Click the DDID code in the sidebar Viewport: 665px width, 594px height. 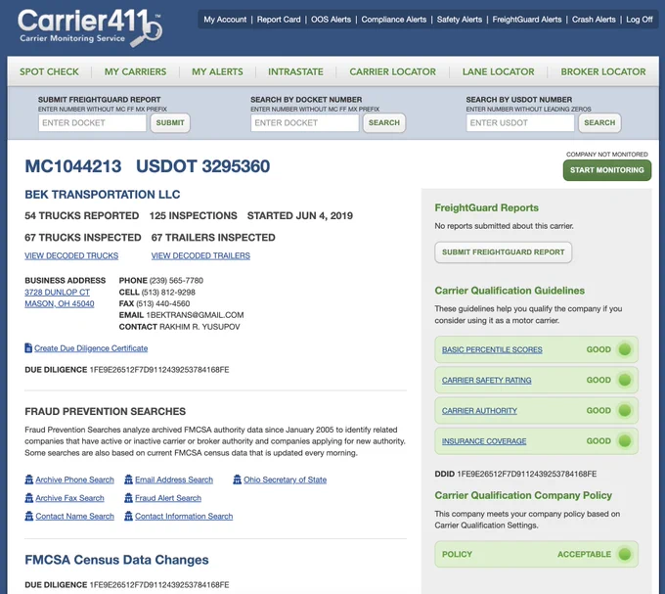click(x=526, y=474)
